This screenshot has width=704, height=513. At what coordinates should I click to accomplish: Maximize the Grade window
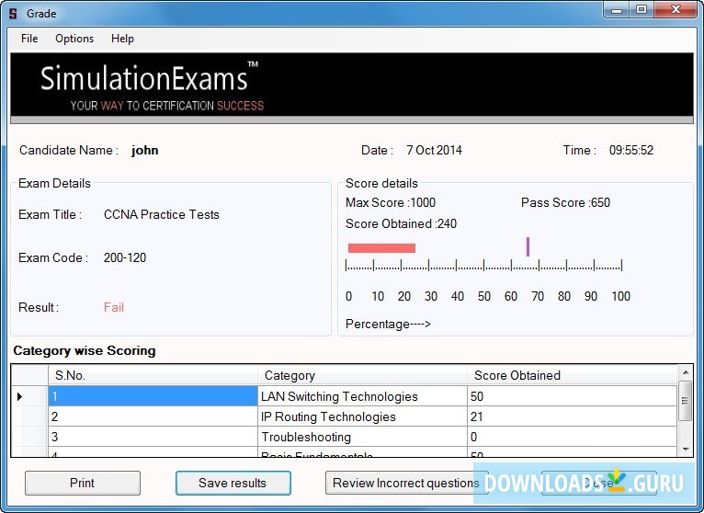tap(642, 10)
